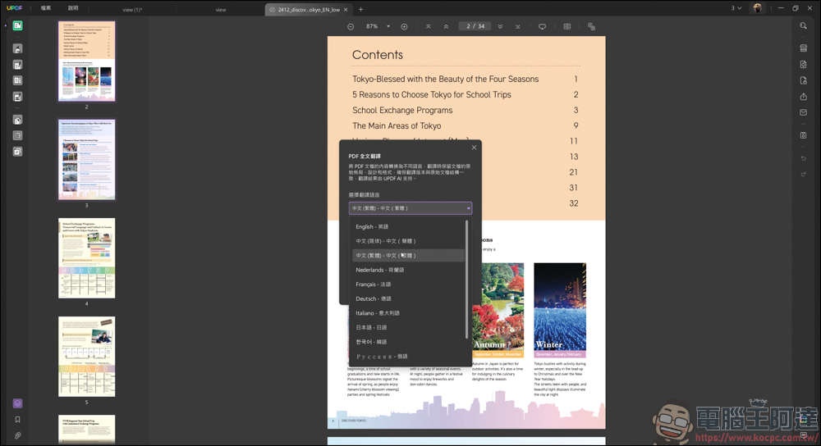
Task: Open the Edit PDF tool in left sidebar
Action: pos(17,65)
